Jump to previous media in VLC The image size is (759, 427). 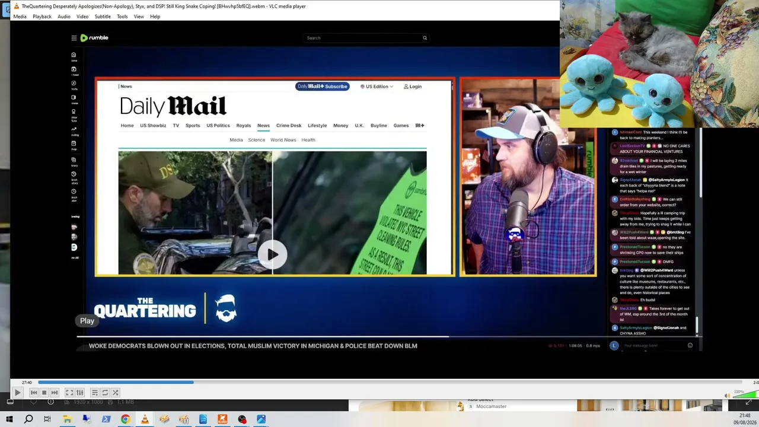pyautogui.click(x=34, y=393)
